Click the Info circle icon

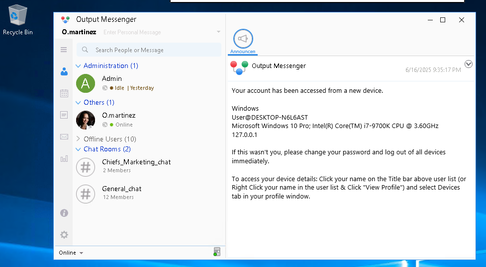(x=64, y=213)
